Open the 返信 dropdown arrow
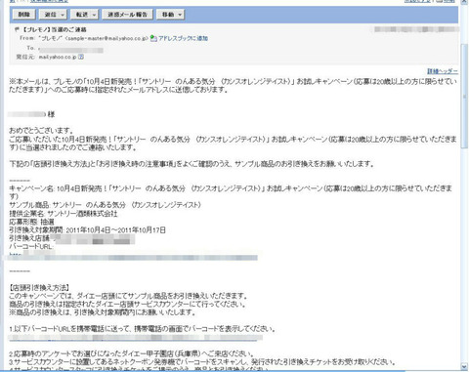Screen dimensions: 469x372 (x=64, y=15)
